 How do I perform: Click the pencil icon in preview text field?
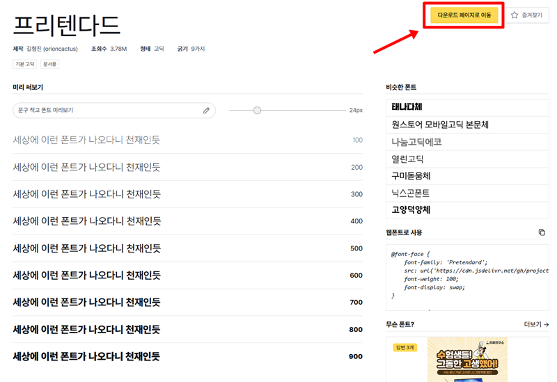coord(206,111)
